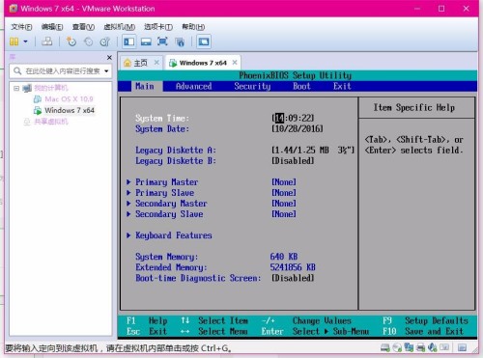Image resolution: width=483 pixels, height=358 pixels.
Task: Expand the Primary Slave sub-menu
Action: click(160, 193)
